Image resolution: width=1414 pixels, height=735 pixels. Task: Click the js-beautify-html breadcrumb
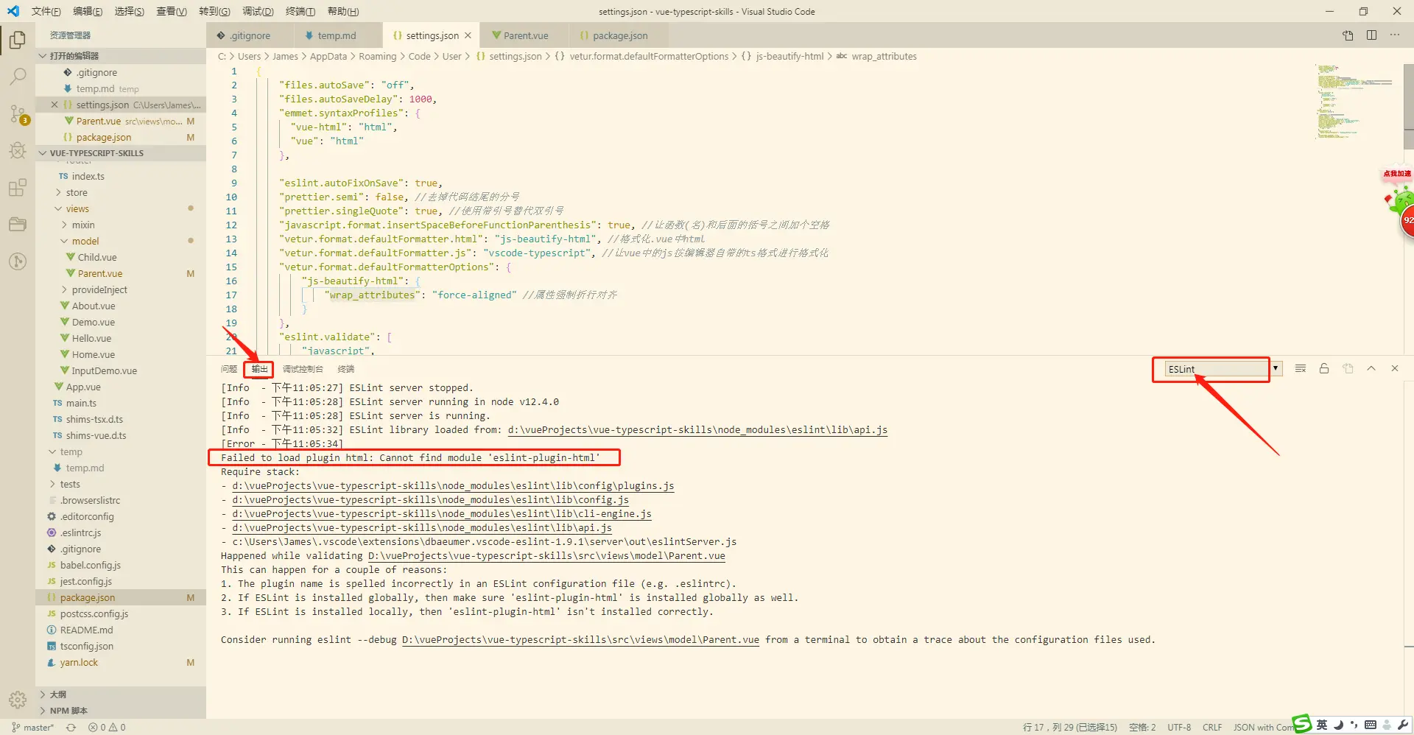pos(789,56)
